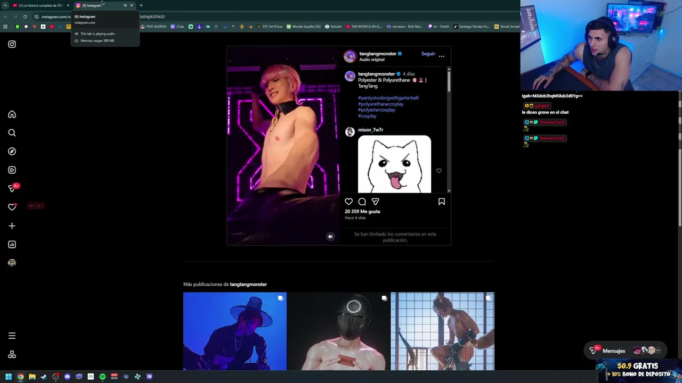682x383 pixels.
Task: Go to Home in Instagram sidebar
Action: pos(12,114)
